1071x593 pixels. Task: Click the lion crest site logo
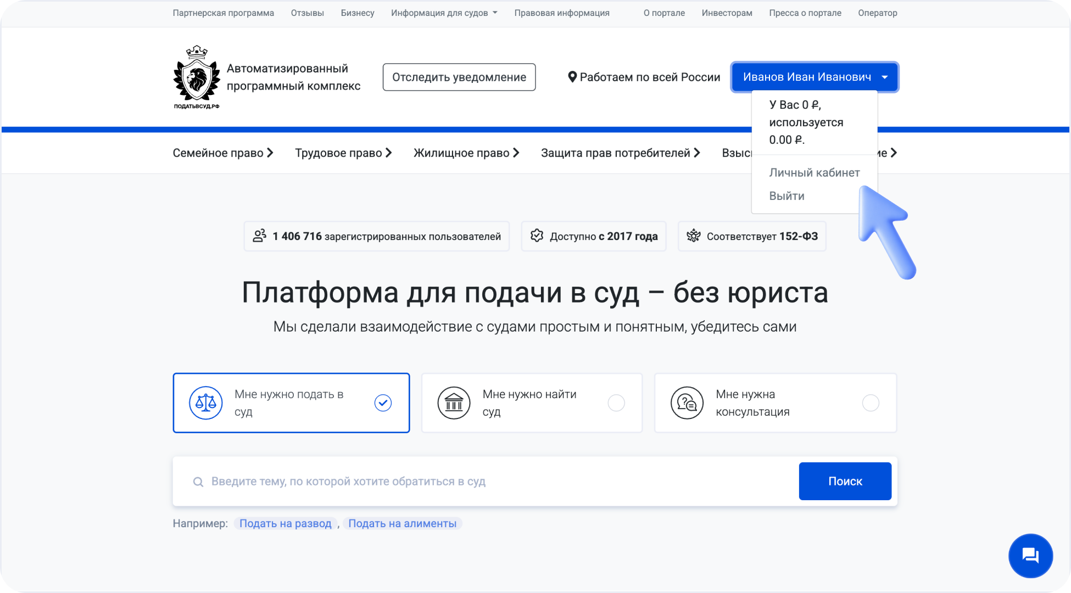(x=197, y=77)
